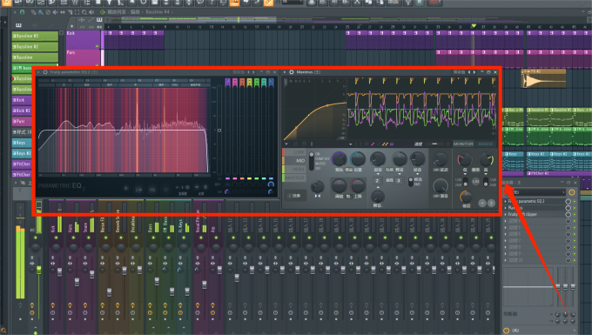Go to the next preset in the parametric EQ title bar
Viewport: 592px width, 335px height.
click(x=253, y=72)
